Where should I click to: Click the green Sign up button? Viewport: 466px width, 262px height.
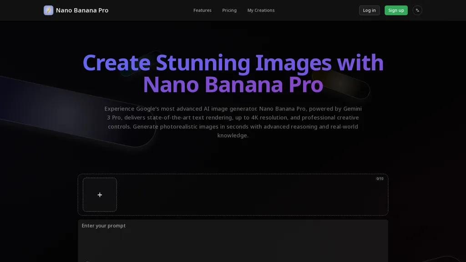pos(396,10)
